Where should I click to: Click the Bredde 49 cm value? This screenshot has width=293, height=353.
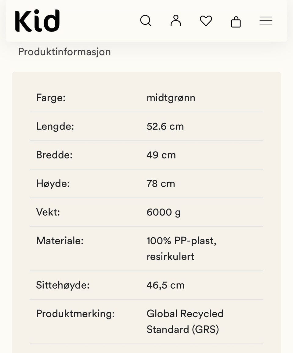tap(161, 155)
